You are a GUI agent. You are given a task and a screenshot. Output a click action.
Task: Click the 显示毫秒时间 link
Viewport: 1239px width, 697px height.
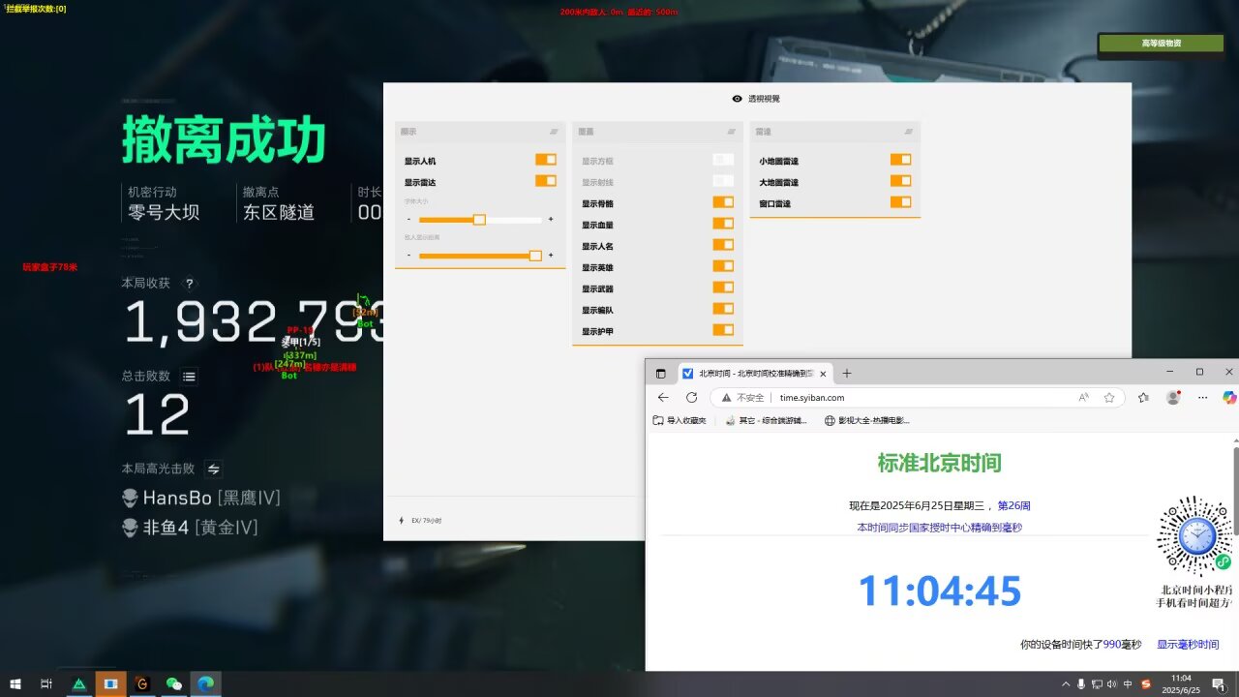point(1186,643)
